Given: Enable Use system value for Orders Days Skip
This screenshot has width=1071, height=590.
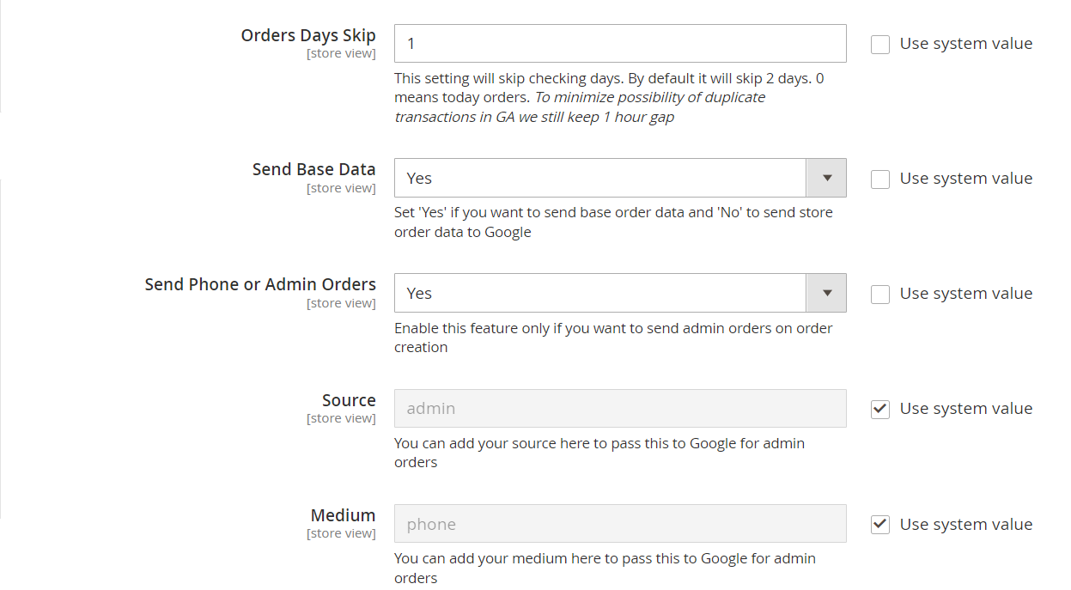Looking at the screenshot, I should coord(880,45).
